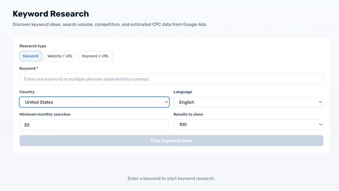Switch to Website / URL research type
339x191 pixels.
pos(60,56)
